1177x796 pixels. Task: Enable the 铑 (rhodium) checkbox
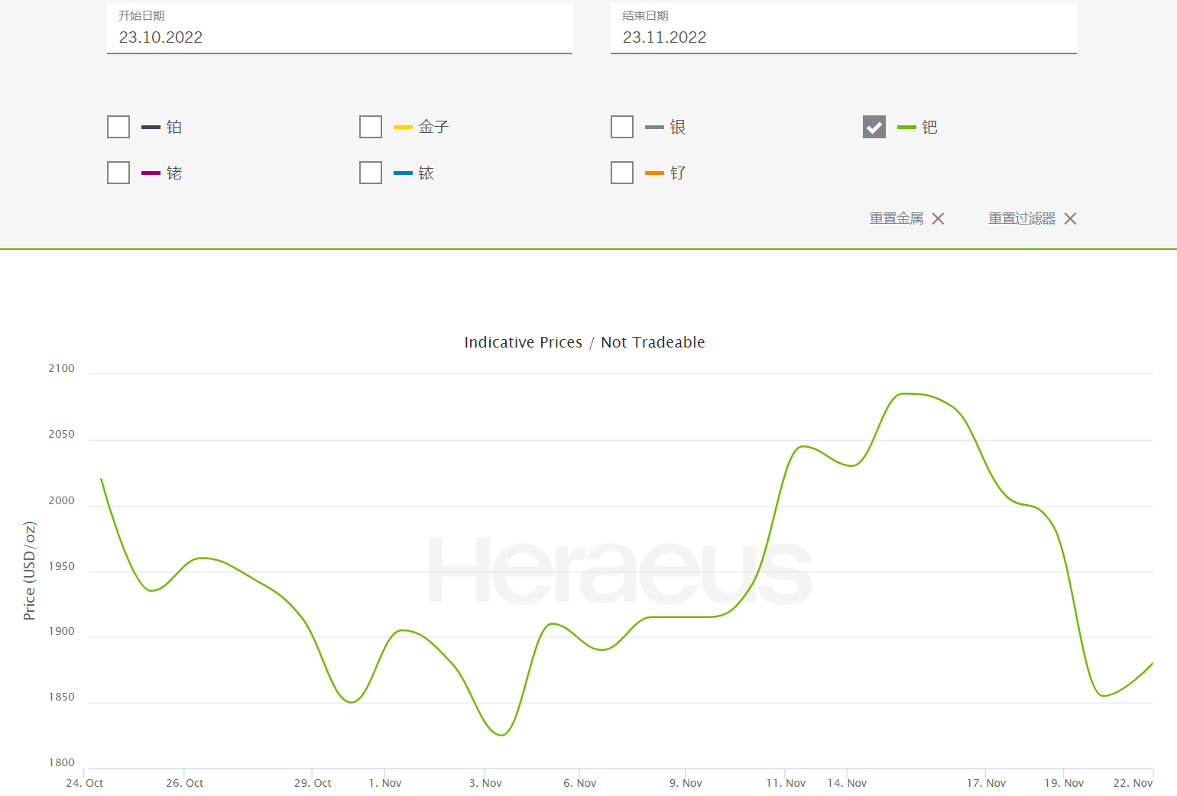118,173
